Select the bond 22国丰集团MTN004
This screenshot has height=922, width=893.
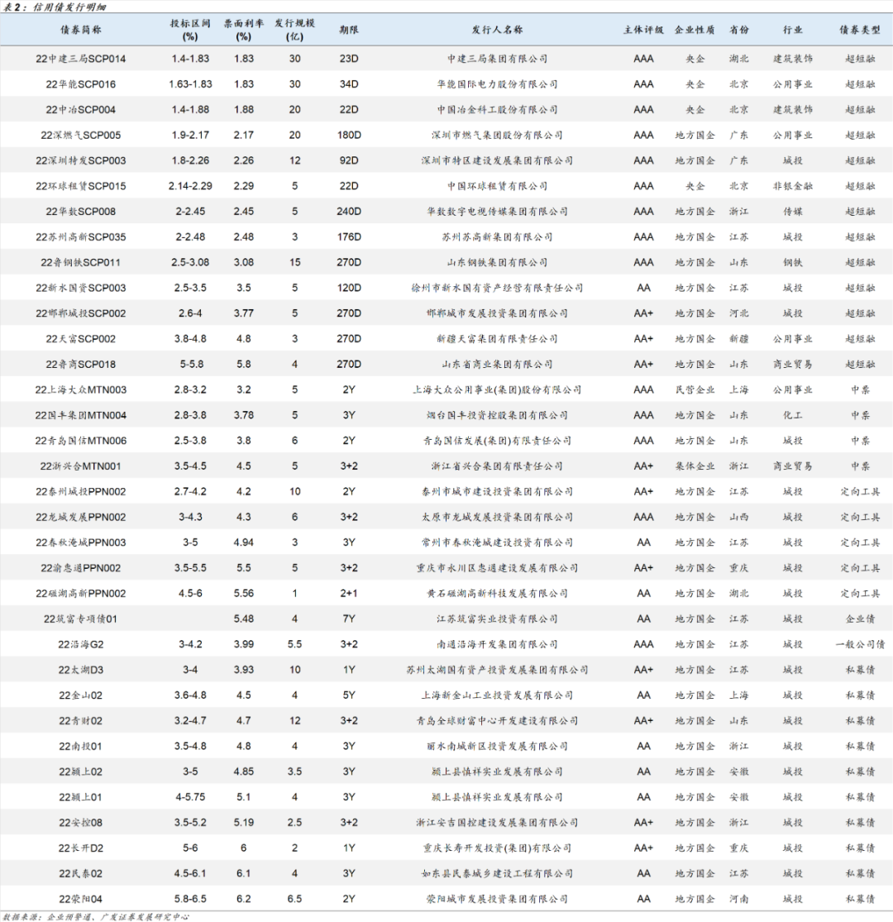[x=80, y=415]
